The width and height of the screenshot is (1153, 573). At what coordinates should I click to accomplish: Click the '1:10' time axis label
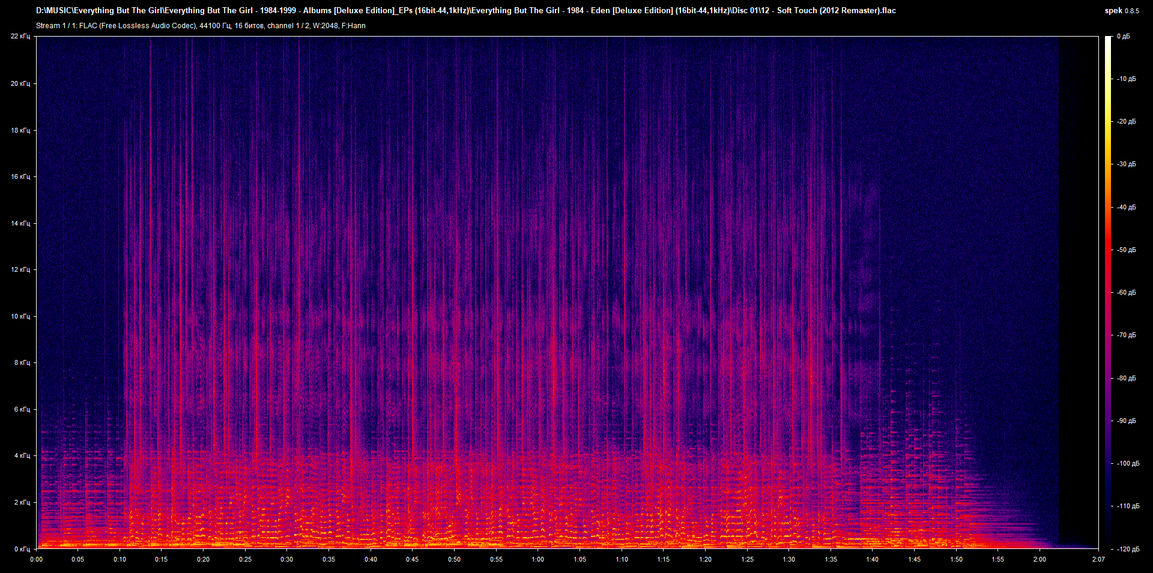(622, 559)
